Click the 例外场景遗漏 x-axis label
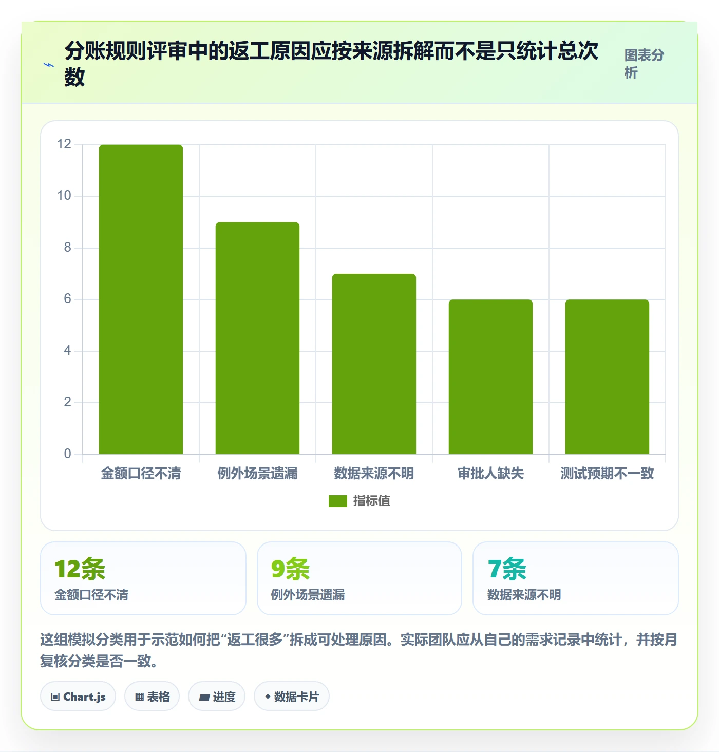Viewport: 719px width, 752px height. click(x=257, y=473)
